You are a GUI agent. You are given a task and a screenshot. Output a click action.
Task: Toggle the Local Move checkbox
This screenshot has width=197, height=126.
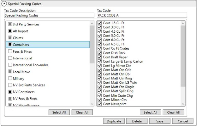coord(10,72)
